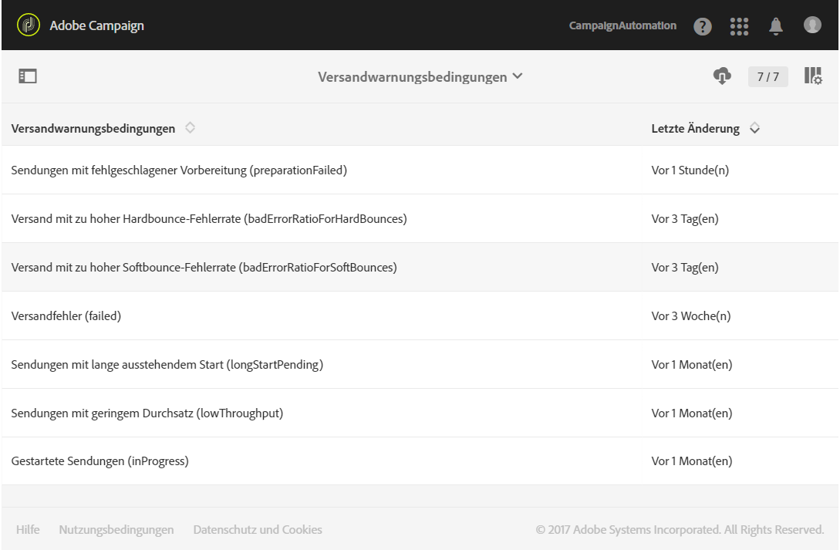Open the help question mark icon
Image resolution: width=840 pixels, height=550 pixels.
tap(702, 26)
